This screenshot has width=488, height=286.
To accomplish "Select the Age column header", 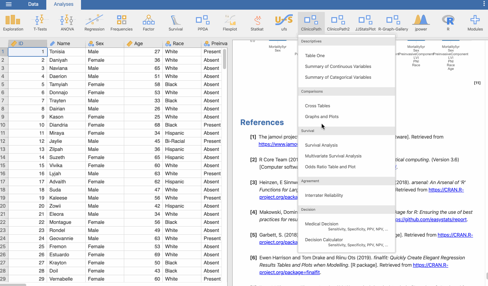I will pos(143,43).
